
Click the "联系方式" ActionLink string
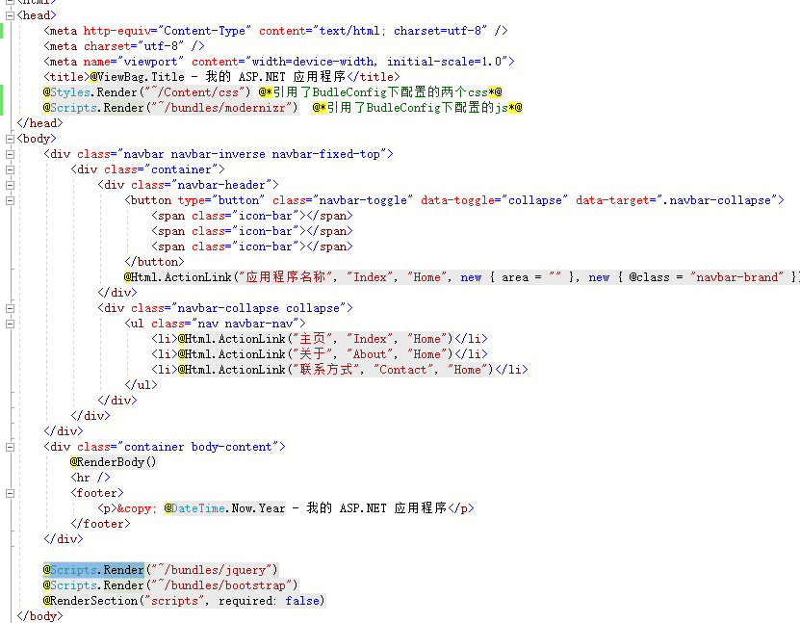[326, 370]
